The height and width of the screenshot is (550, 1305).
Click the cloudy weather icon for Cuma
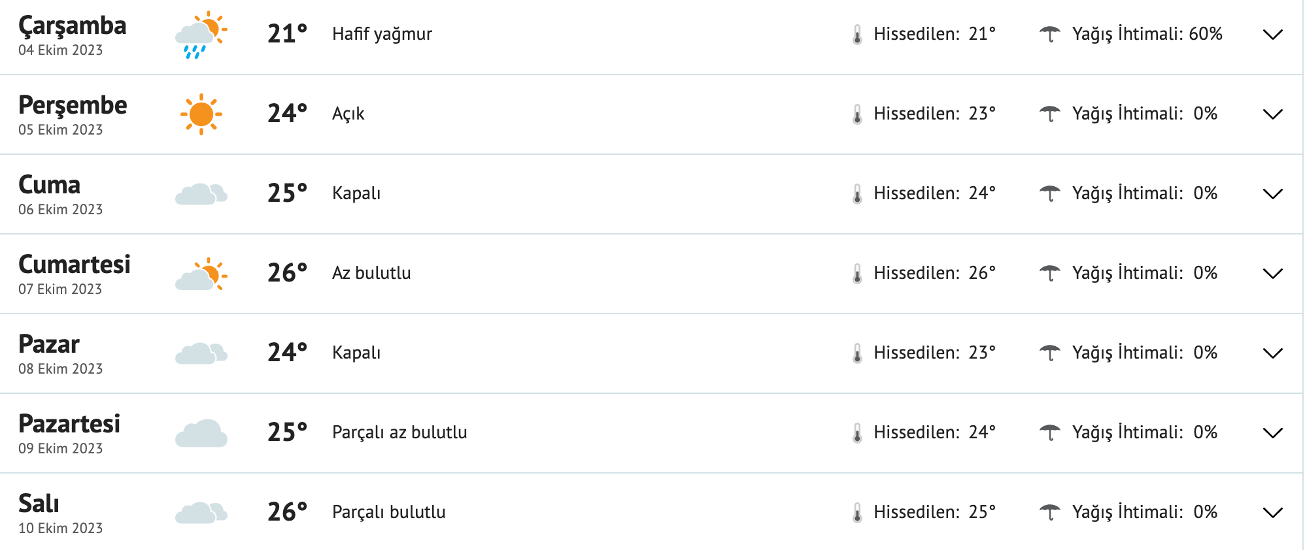pyautogui.click(x=201, y=194)
